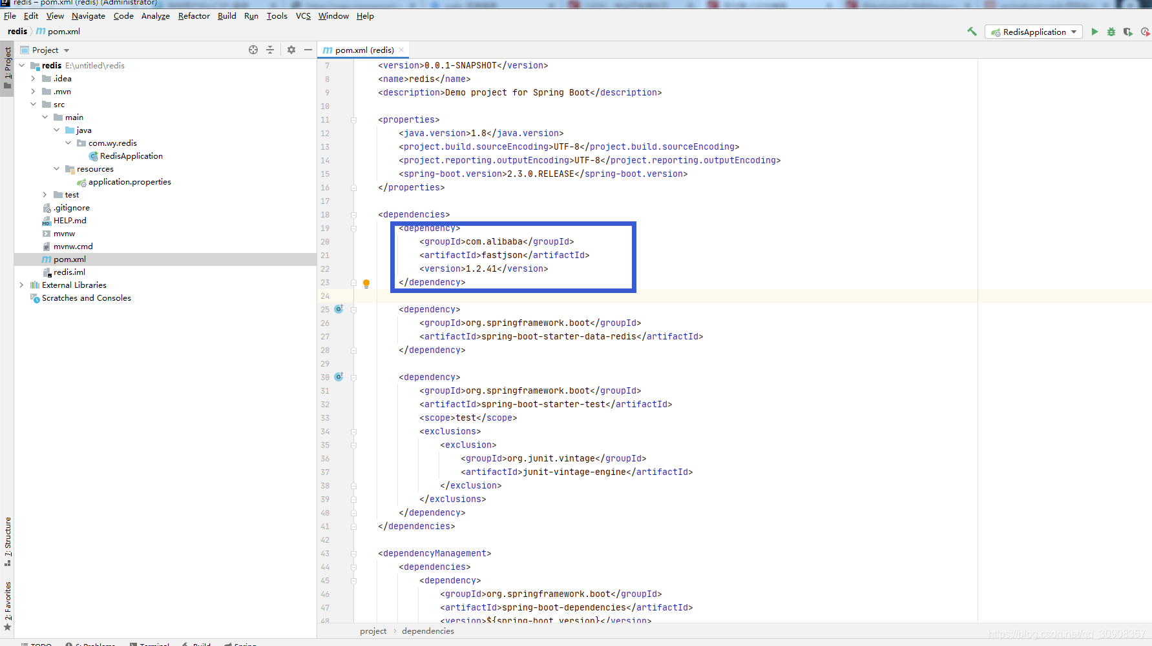Run with coverage shield icon

tap(1128, 32)
